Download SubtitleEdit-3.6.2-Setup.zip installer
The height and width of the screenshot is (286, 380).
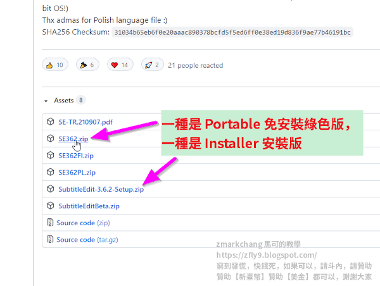[101, 189]
